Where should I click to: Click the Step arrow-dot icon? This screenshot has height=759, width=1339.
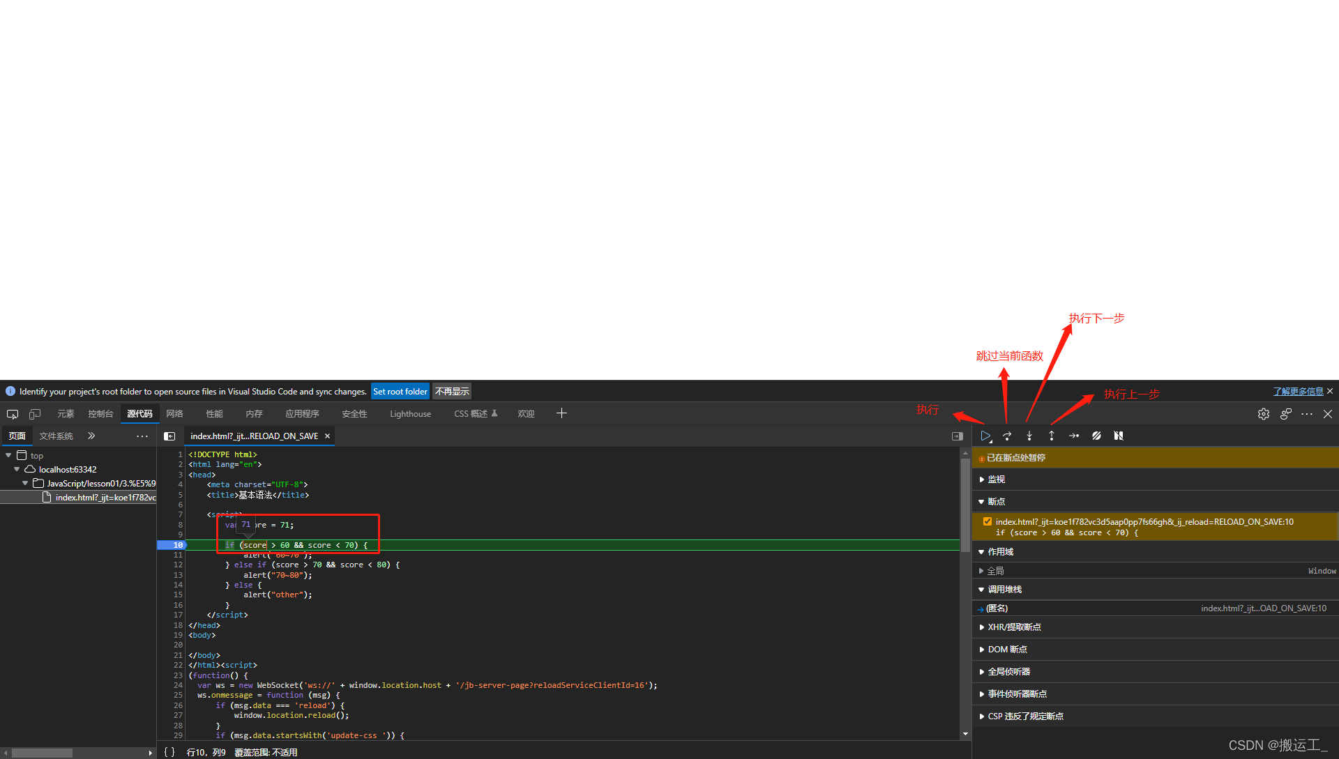coord(1074,436)
